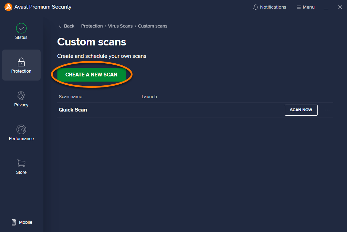
Task: Run Quick Scan with Scan Now
Action: [301, 110]
